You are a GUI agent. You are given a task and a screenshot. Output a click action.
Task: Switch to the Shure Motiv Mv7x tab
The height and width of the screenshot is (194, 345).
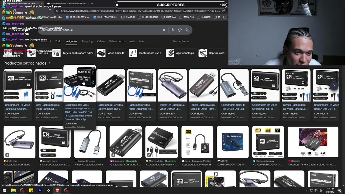pos(66,4)
